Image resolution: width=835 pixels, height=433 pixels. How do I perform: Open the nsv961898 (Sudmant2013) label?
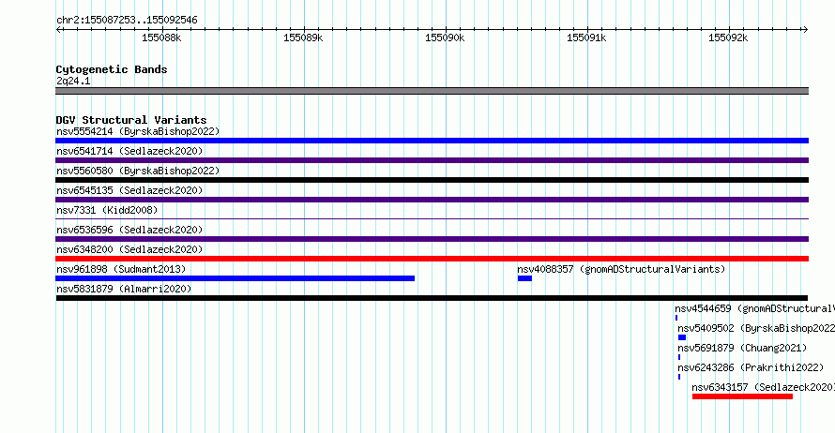pyautogui.click(x=121, y=269)
